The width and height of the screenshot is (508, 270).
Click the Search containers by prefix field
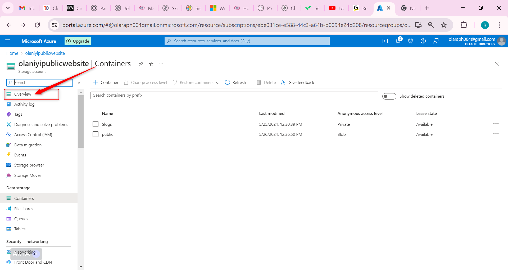coord(234,95)
